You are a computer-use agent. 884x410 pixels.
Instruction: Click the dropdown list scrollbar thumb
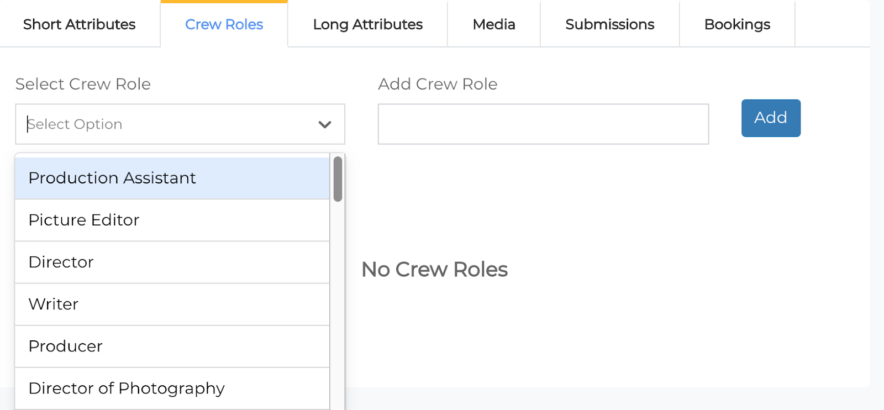pyautogui.click(x=338, y=178)
